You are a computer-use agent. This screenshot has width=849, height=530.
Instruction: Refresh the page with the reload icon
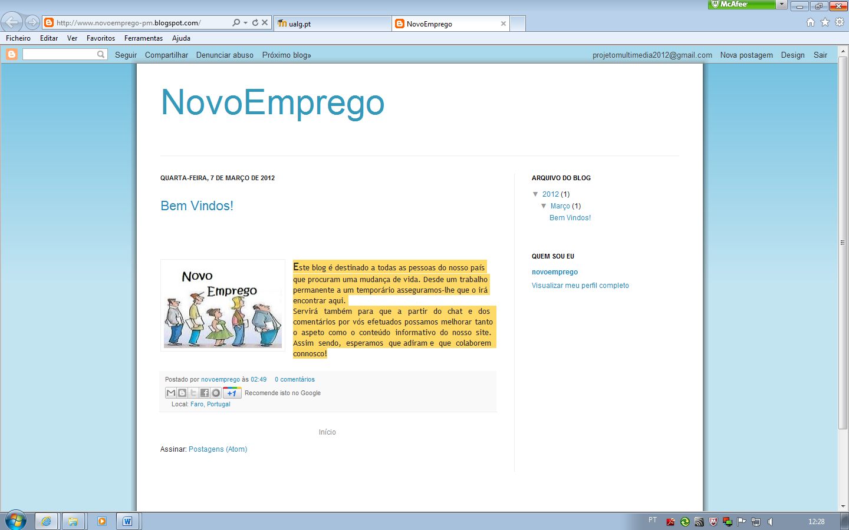click(255, 22)
